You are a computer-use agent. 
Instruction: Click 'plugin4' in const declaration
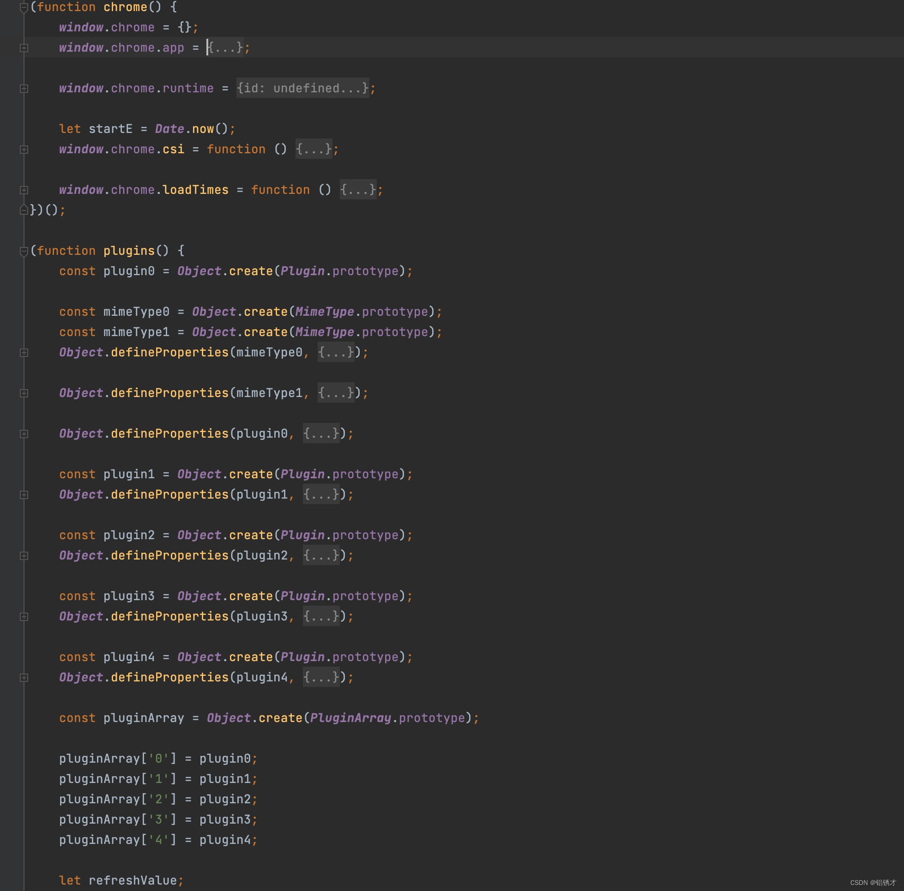tap(129, 657)
